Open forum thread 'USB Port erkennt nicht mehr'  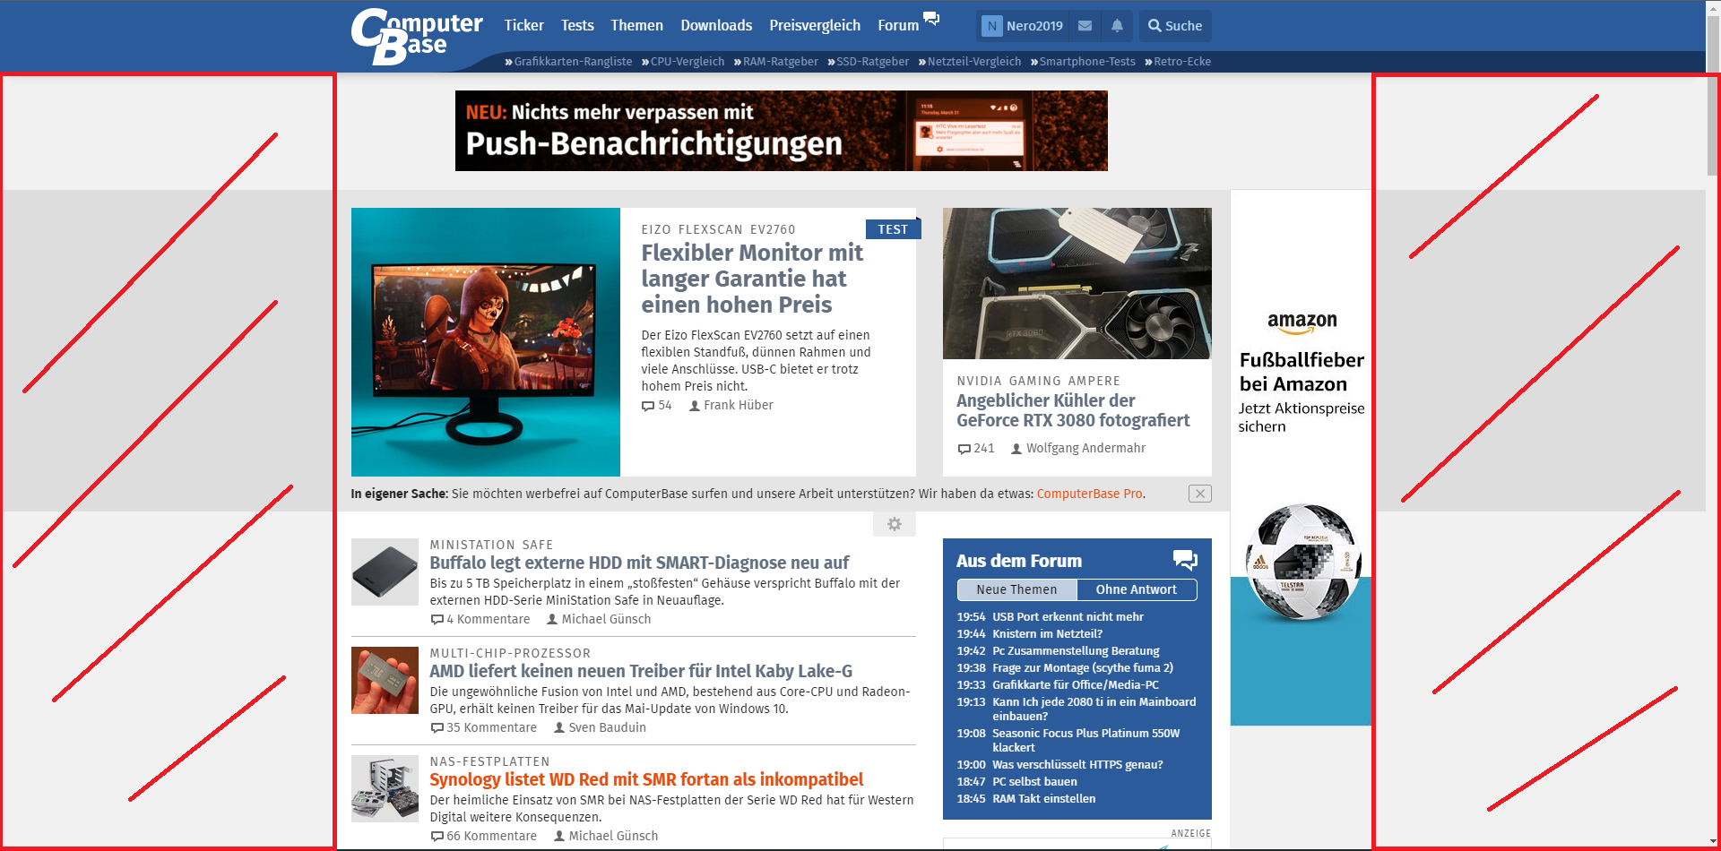[1068, 616]
